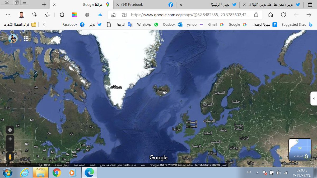Select the Street View pegman
This screenshot has width=317, height=178.
click(x=10, y=157)
